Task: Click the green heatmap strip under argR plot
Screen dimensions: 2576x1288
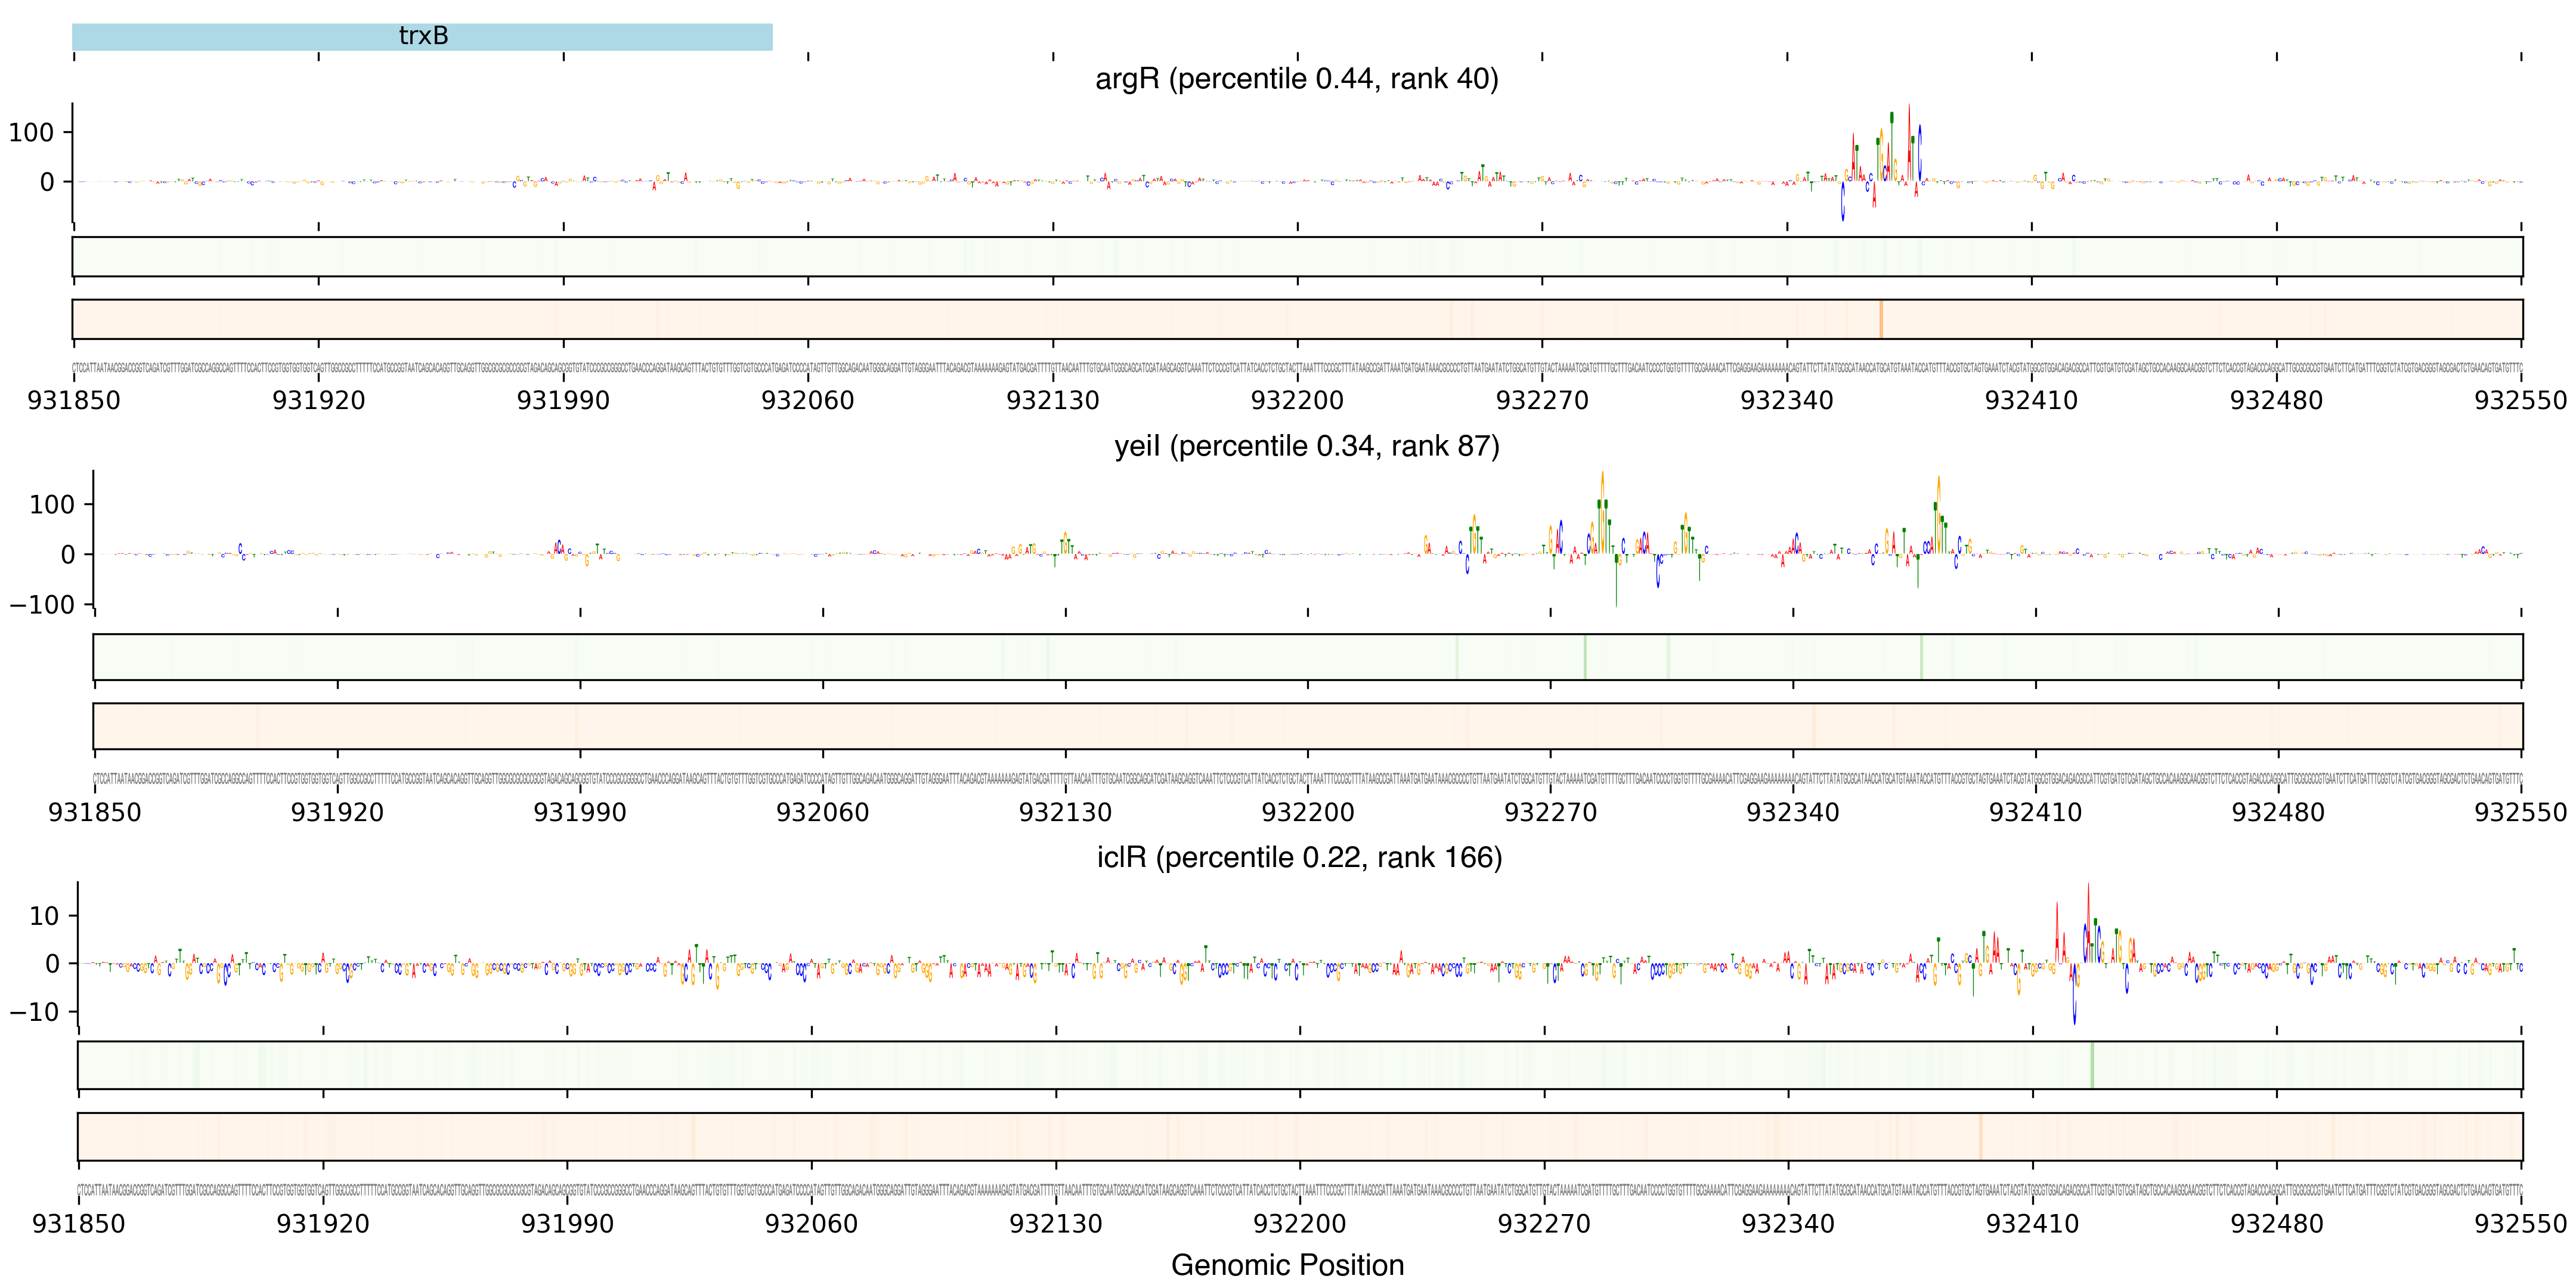Action: [1296, 257]
